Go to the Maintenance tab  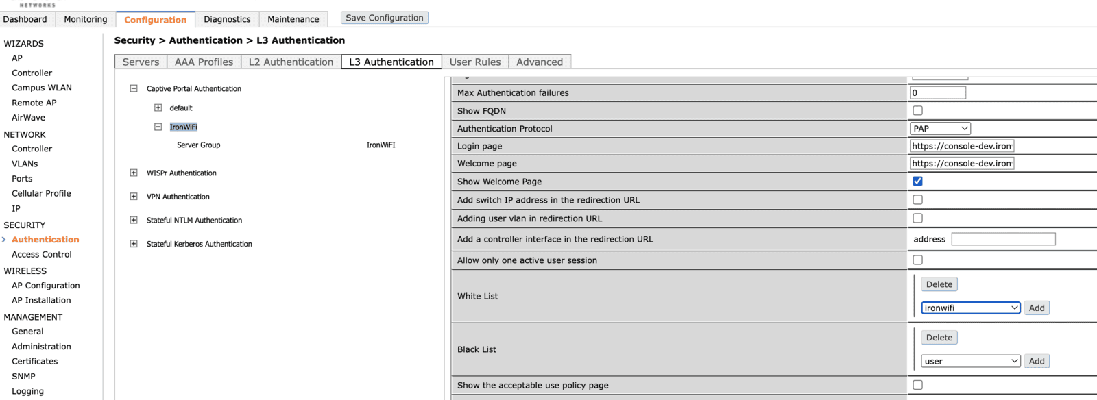click(x=293, y=19)
